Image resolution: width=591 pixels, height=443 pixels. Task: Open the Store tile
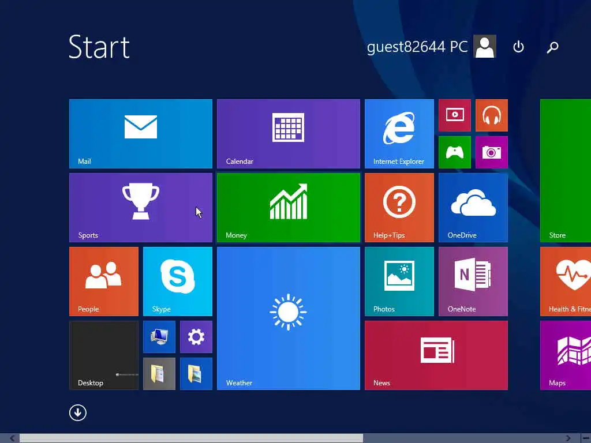[x=566, y=171]
